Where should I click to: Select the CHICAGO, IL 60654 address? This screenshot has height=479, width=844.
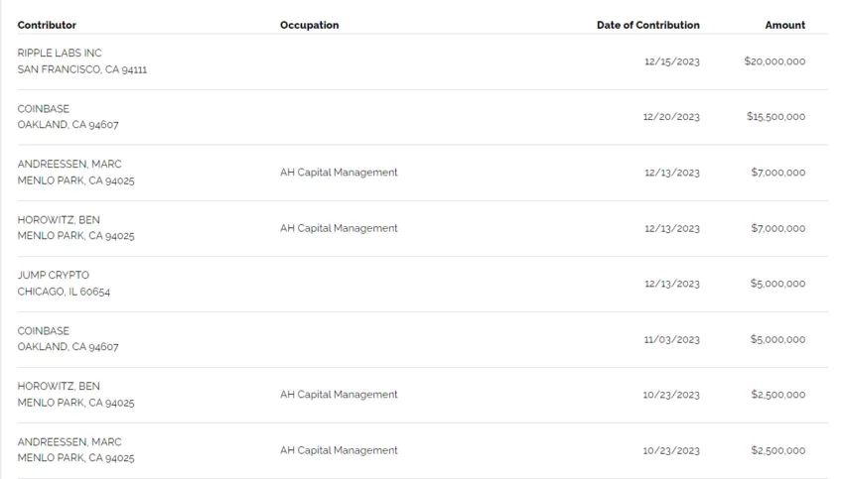[68, 292]
